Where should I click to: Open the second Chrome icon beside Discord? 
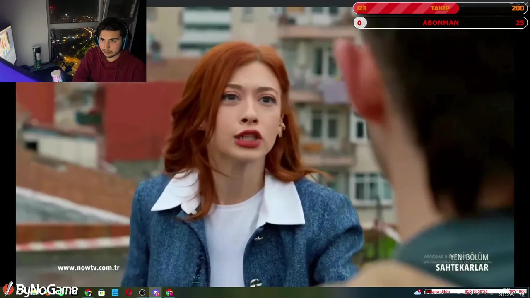(169, 293)
